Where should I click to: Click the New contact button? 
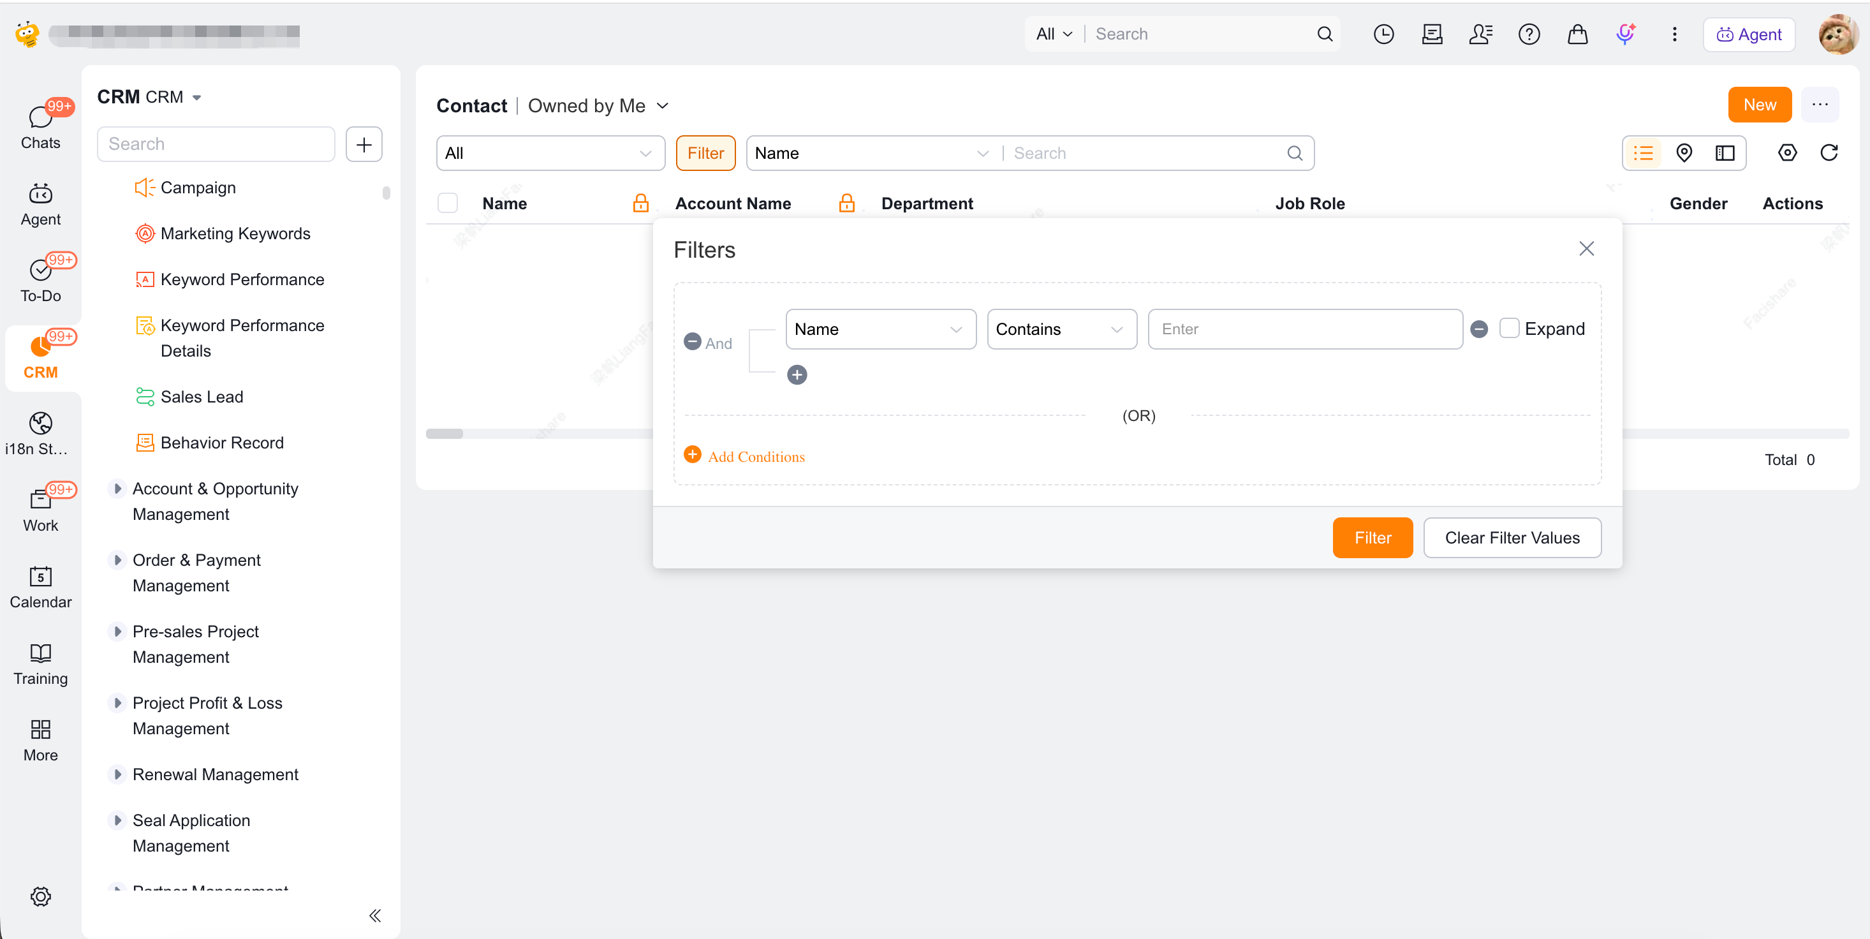[x=1759, y=105]
